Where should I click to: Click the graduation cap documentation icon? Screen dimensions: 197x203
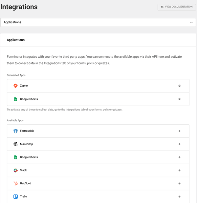(162, 7)
